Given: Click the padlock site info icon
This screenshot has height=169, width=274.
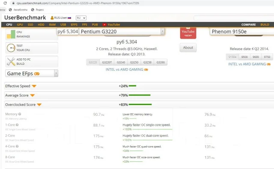Looking at the screenshot, I should [13, 3].
